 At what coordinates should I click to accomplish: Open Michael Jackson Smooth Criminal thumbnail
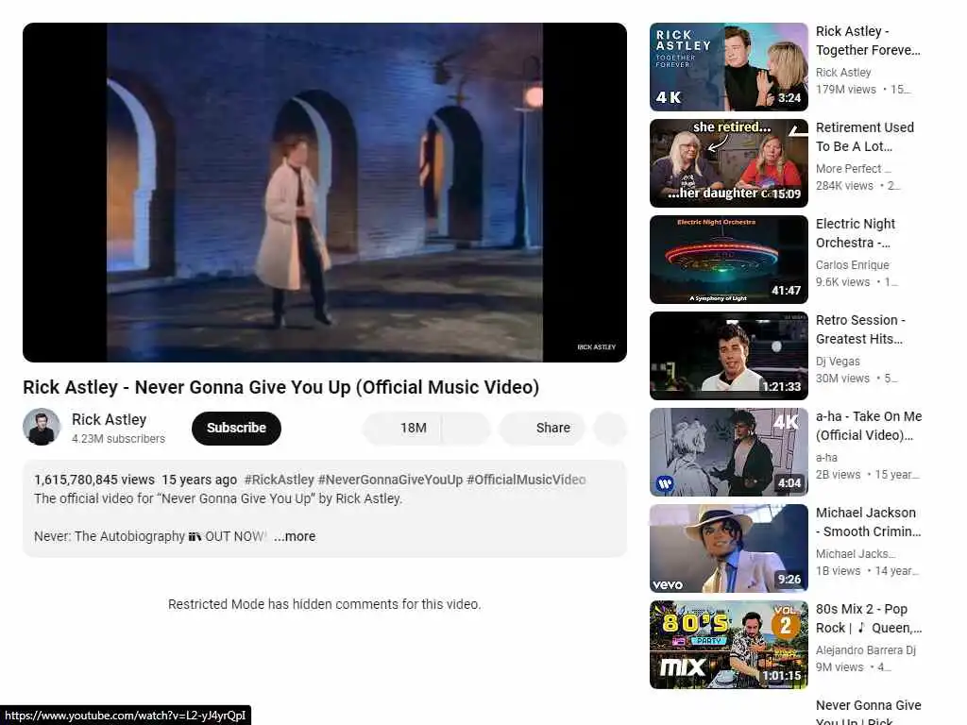pyautogui.click(x=728, y=548)
